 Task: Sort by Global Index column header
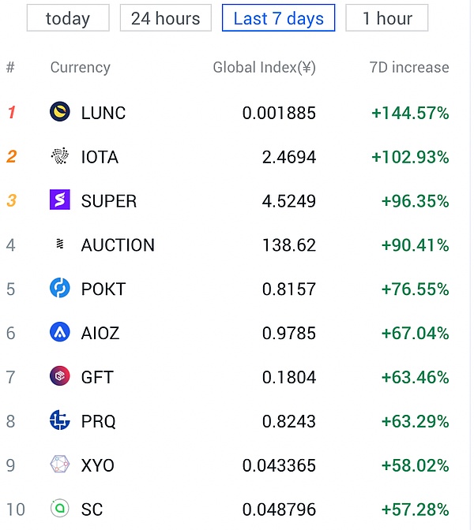pyautogui.click(x=264, y=68)
